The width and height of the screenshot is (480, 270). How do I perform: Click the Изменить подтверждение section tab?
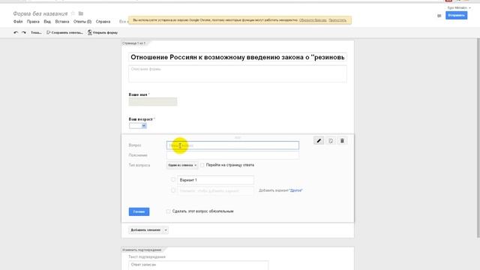coord(142,250)
